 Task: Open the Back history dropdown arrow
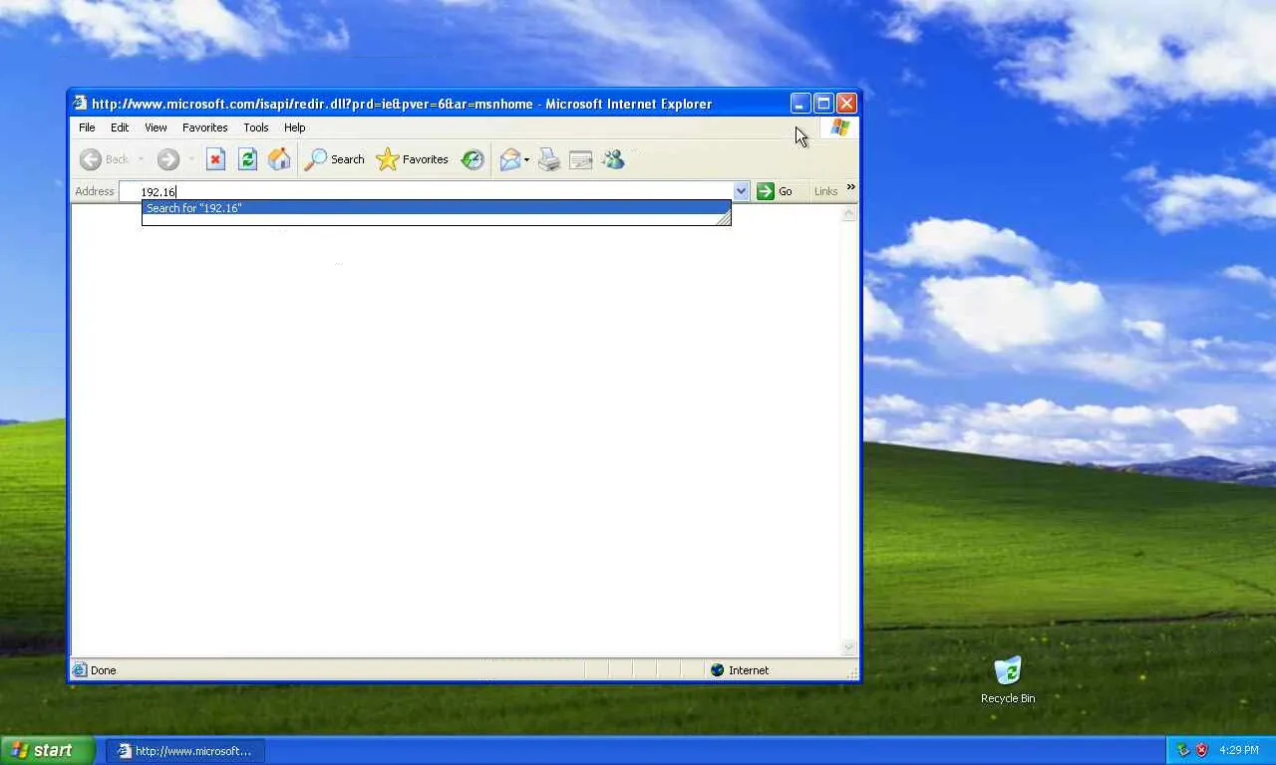141,159
